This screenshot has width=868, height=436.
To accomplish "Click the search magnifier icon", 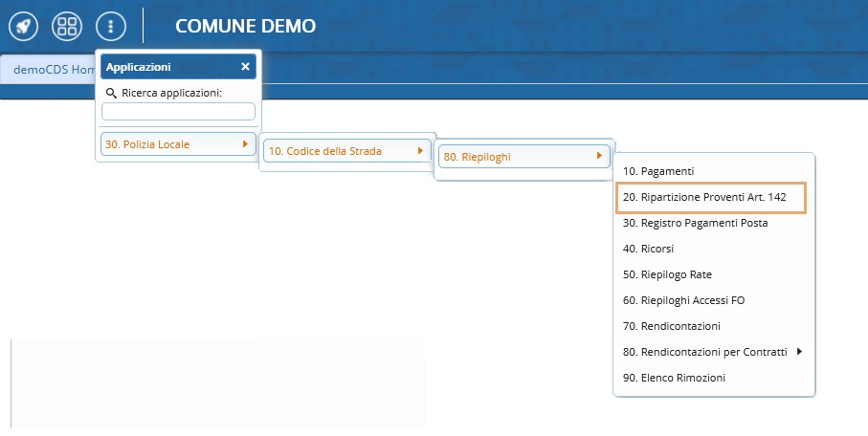I will pos(111,94).
